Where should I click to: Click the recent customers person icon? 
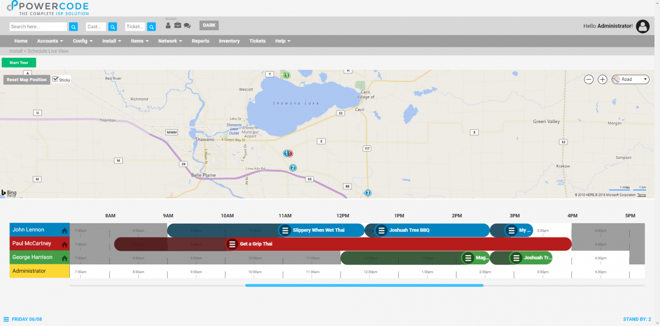point(168,25)
